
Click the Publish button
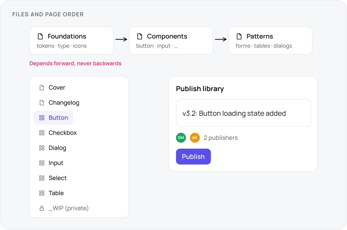pos(193,156)
